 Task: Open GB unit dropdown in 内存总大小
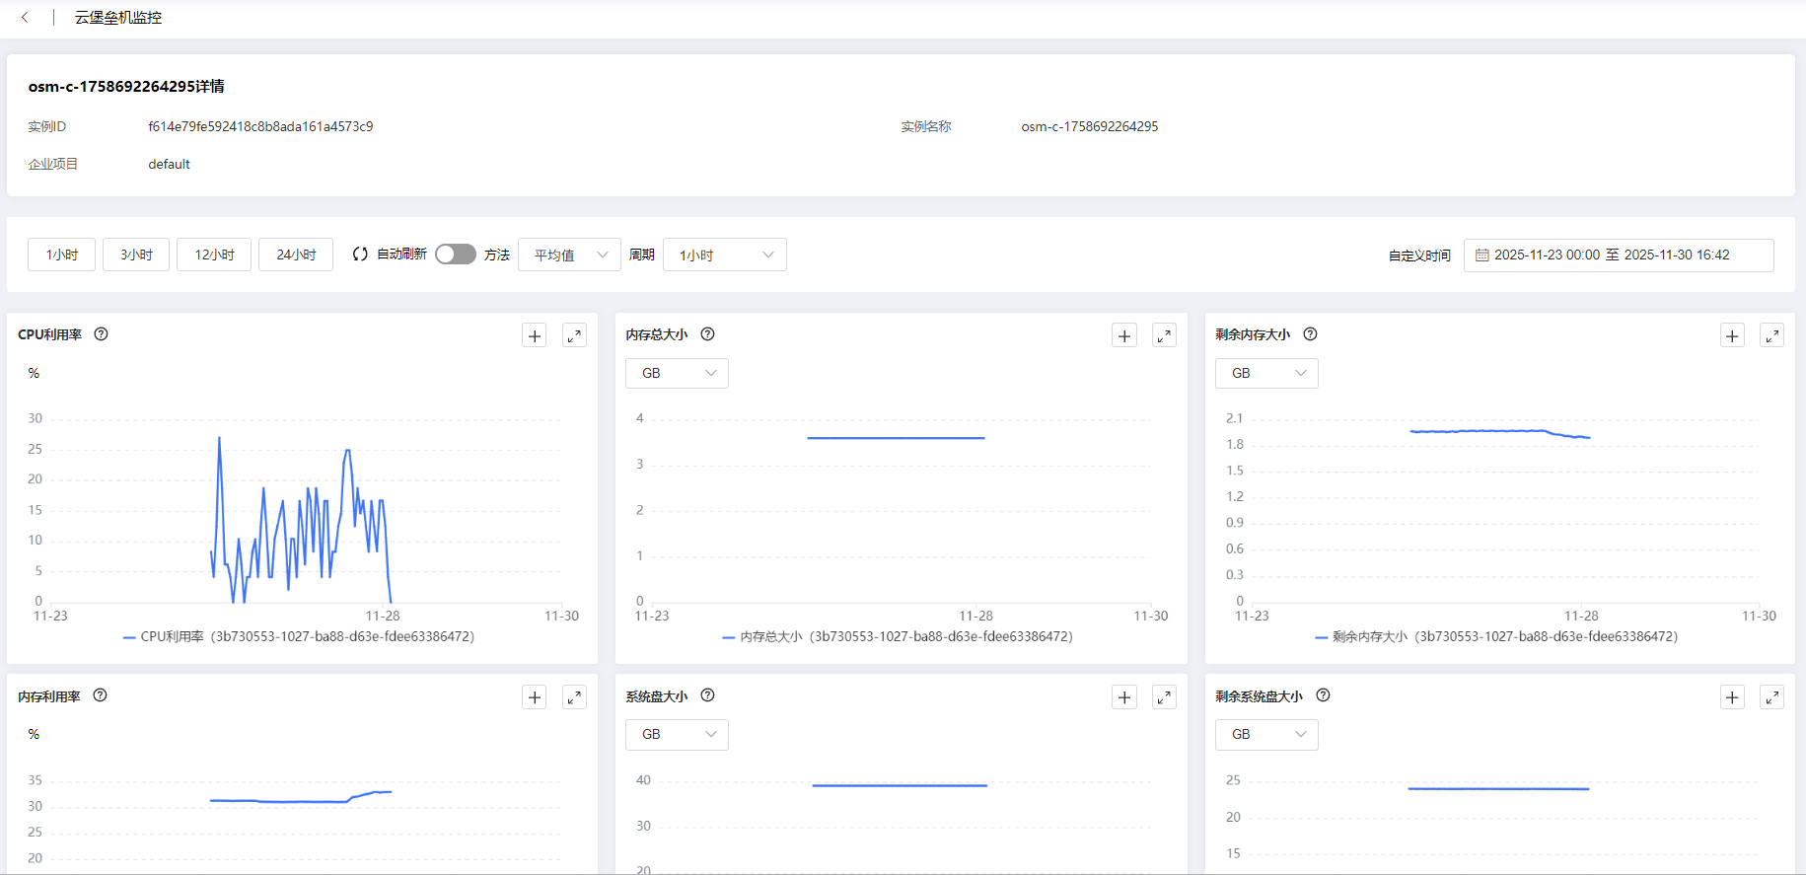click(x=677, y=373)
